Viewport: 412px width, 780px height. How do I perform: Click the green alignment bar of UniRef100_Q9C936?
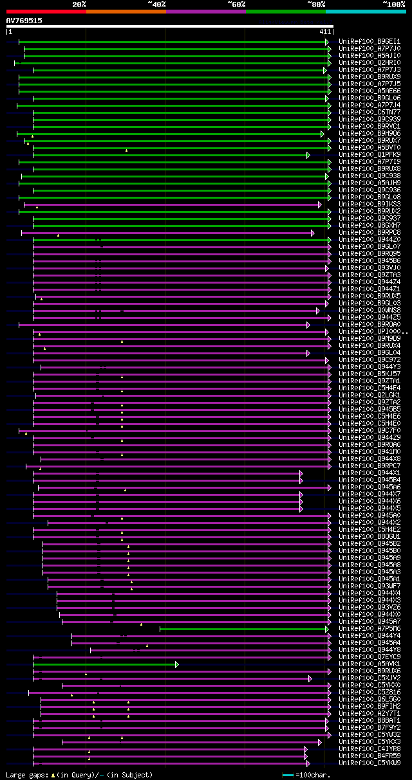(x=180, y=190)
